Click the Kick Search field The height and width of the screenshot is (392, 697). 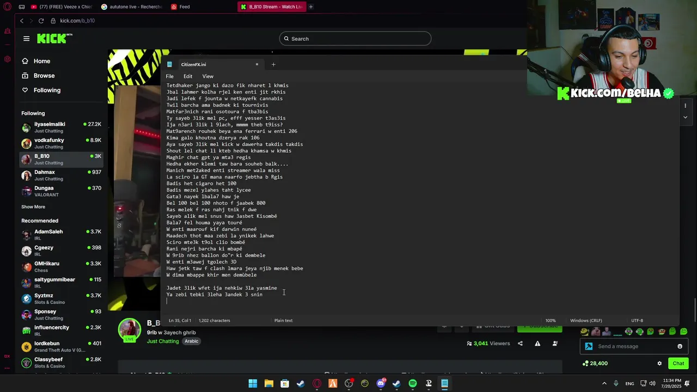[355, 39]
